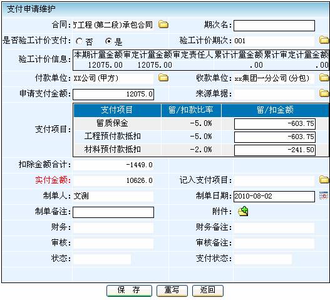This screenshot has width=330, height=300.
Task: Click the 返回 button
Action: coord(208,291)
